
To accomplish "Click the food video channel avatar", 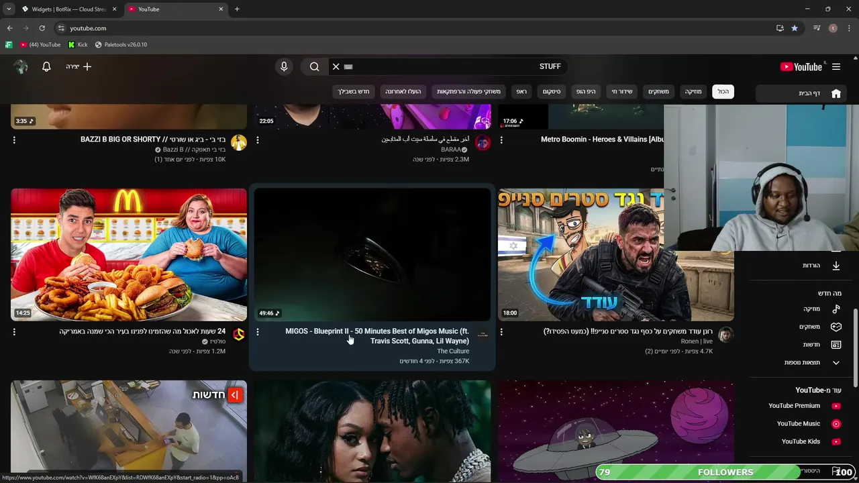I will click(239, 334).
